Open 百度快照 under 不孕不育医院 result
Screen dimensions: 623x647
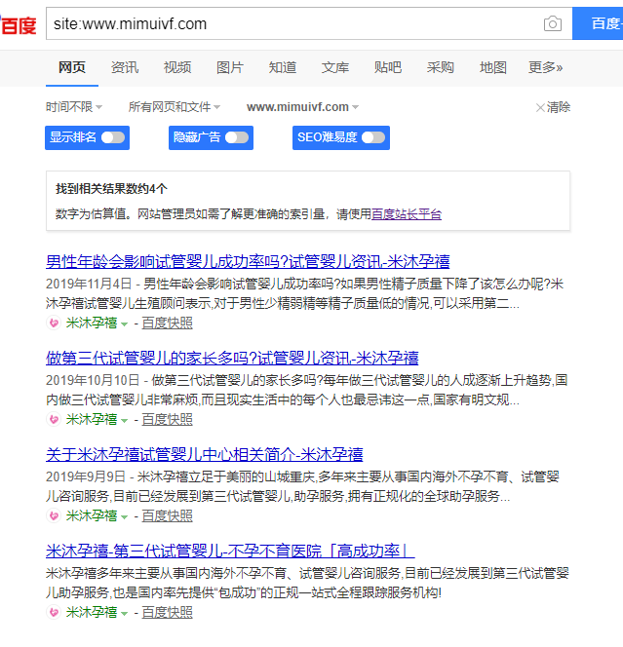[168, 613]
